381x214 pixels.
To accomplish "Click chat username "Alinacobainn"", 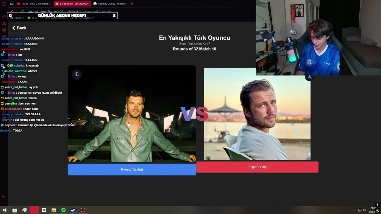I will [x=13, y=109].
